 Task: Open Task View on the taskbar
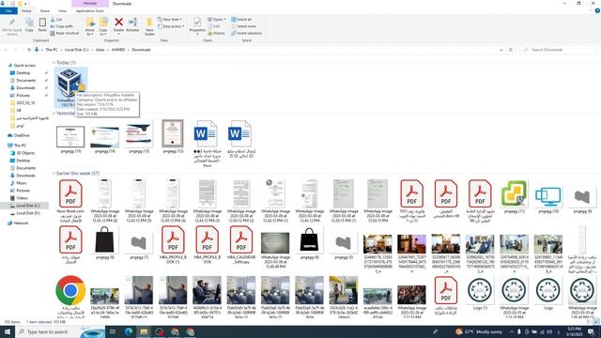point(113,331)
